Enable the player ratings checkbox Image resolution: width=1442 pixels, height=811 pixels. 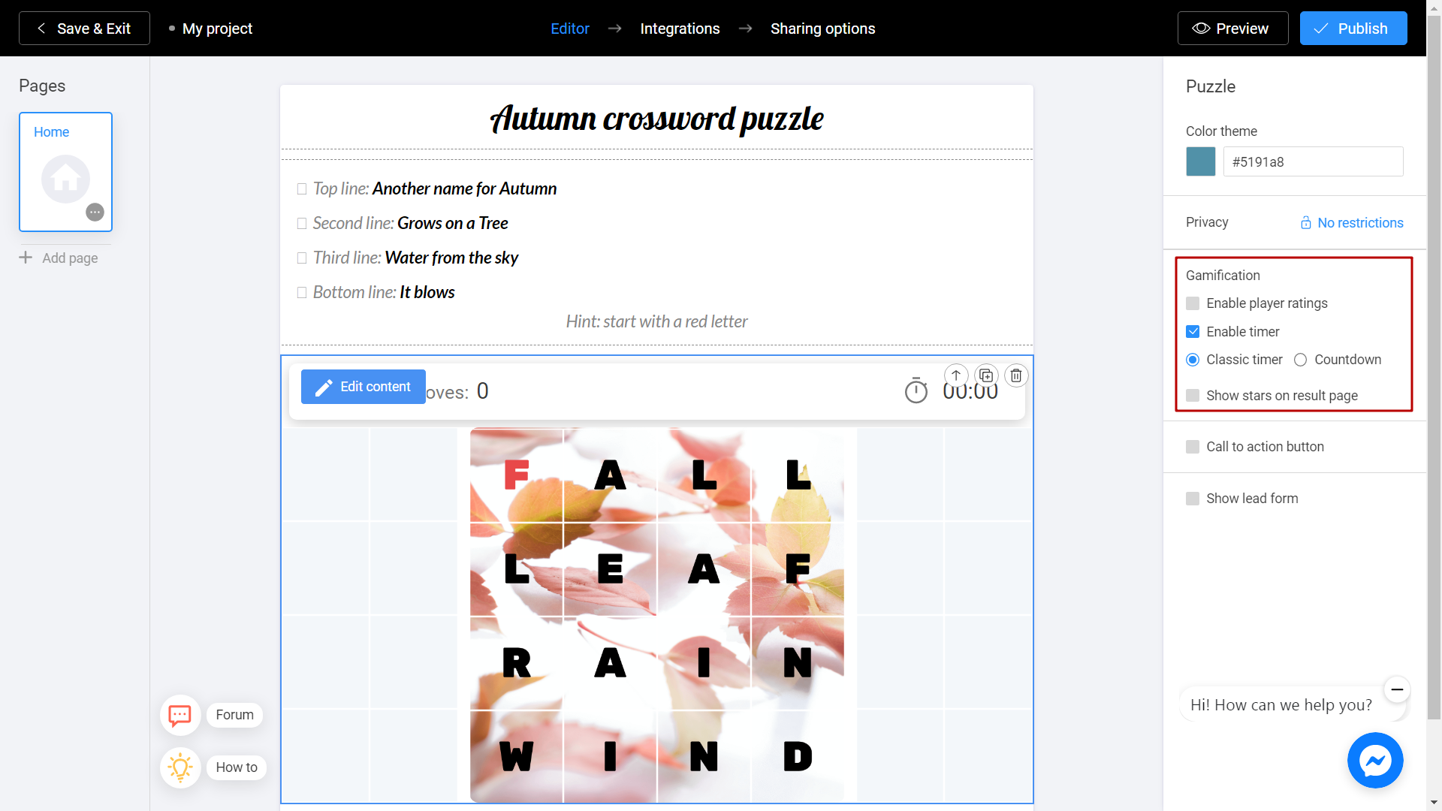[x=1193, y=303]
